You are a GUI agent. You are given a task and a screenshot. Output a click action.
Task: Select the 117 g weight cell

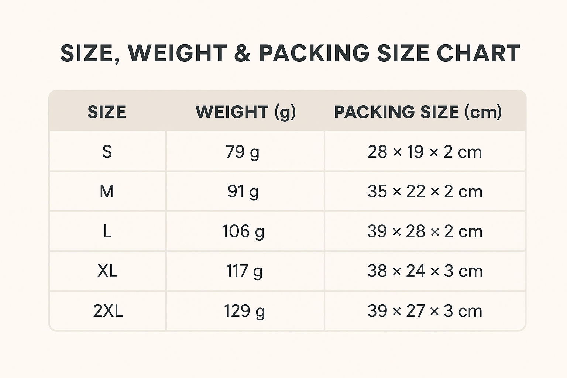(x=244, y=271)
